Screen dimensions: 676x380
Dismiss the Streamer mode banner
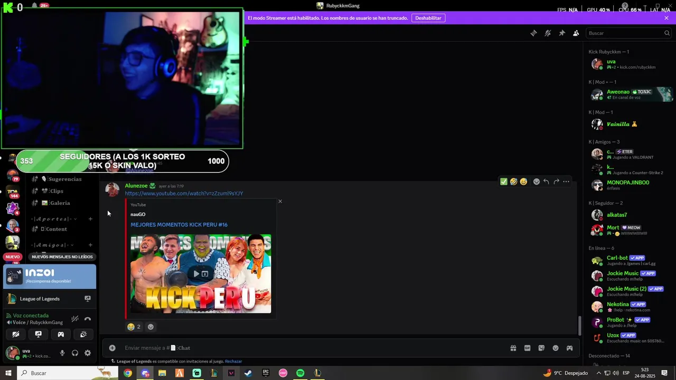pos(666,18)
